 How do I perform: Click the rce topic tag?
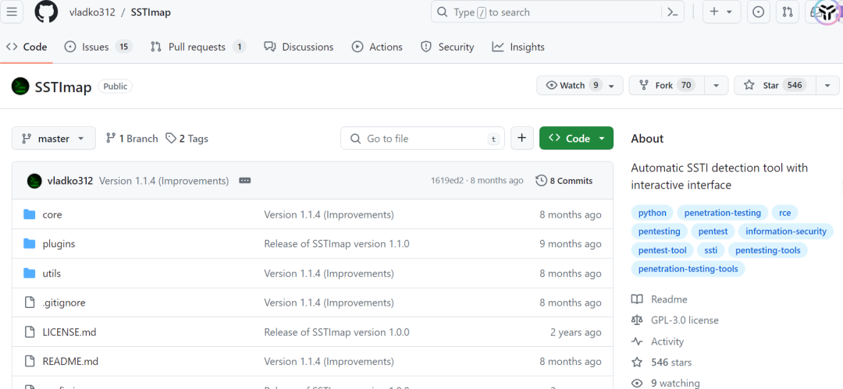pos(785,213)
